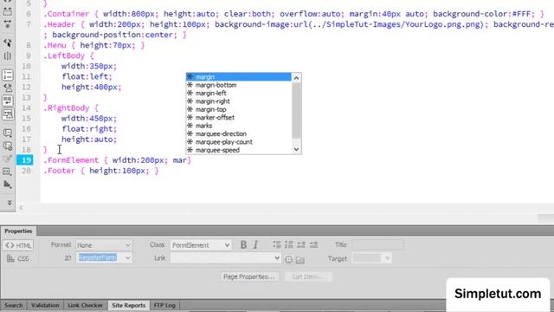Click the Wrap Tag icon
Viewport: 554px width, 312px height.
[8, 159]
